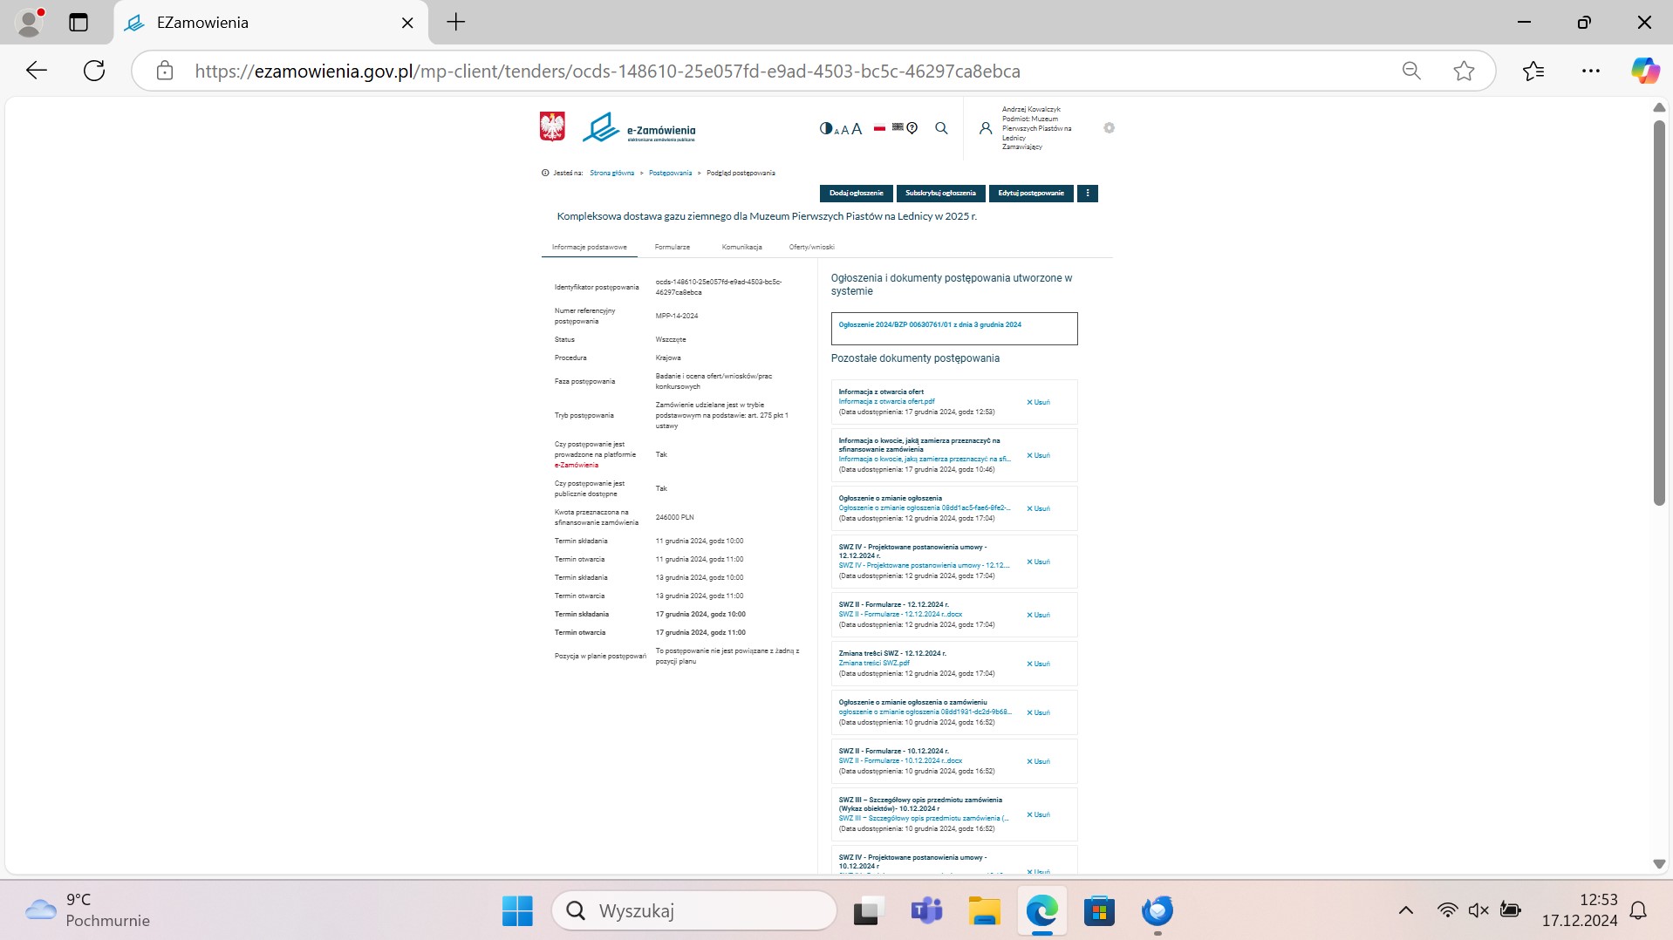The image size is (1673, 940).
Task: Open Microsoft Teams from the taskbar
Action: pyautogui.click(x=926, y=911)
